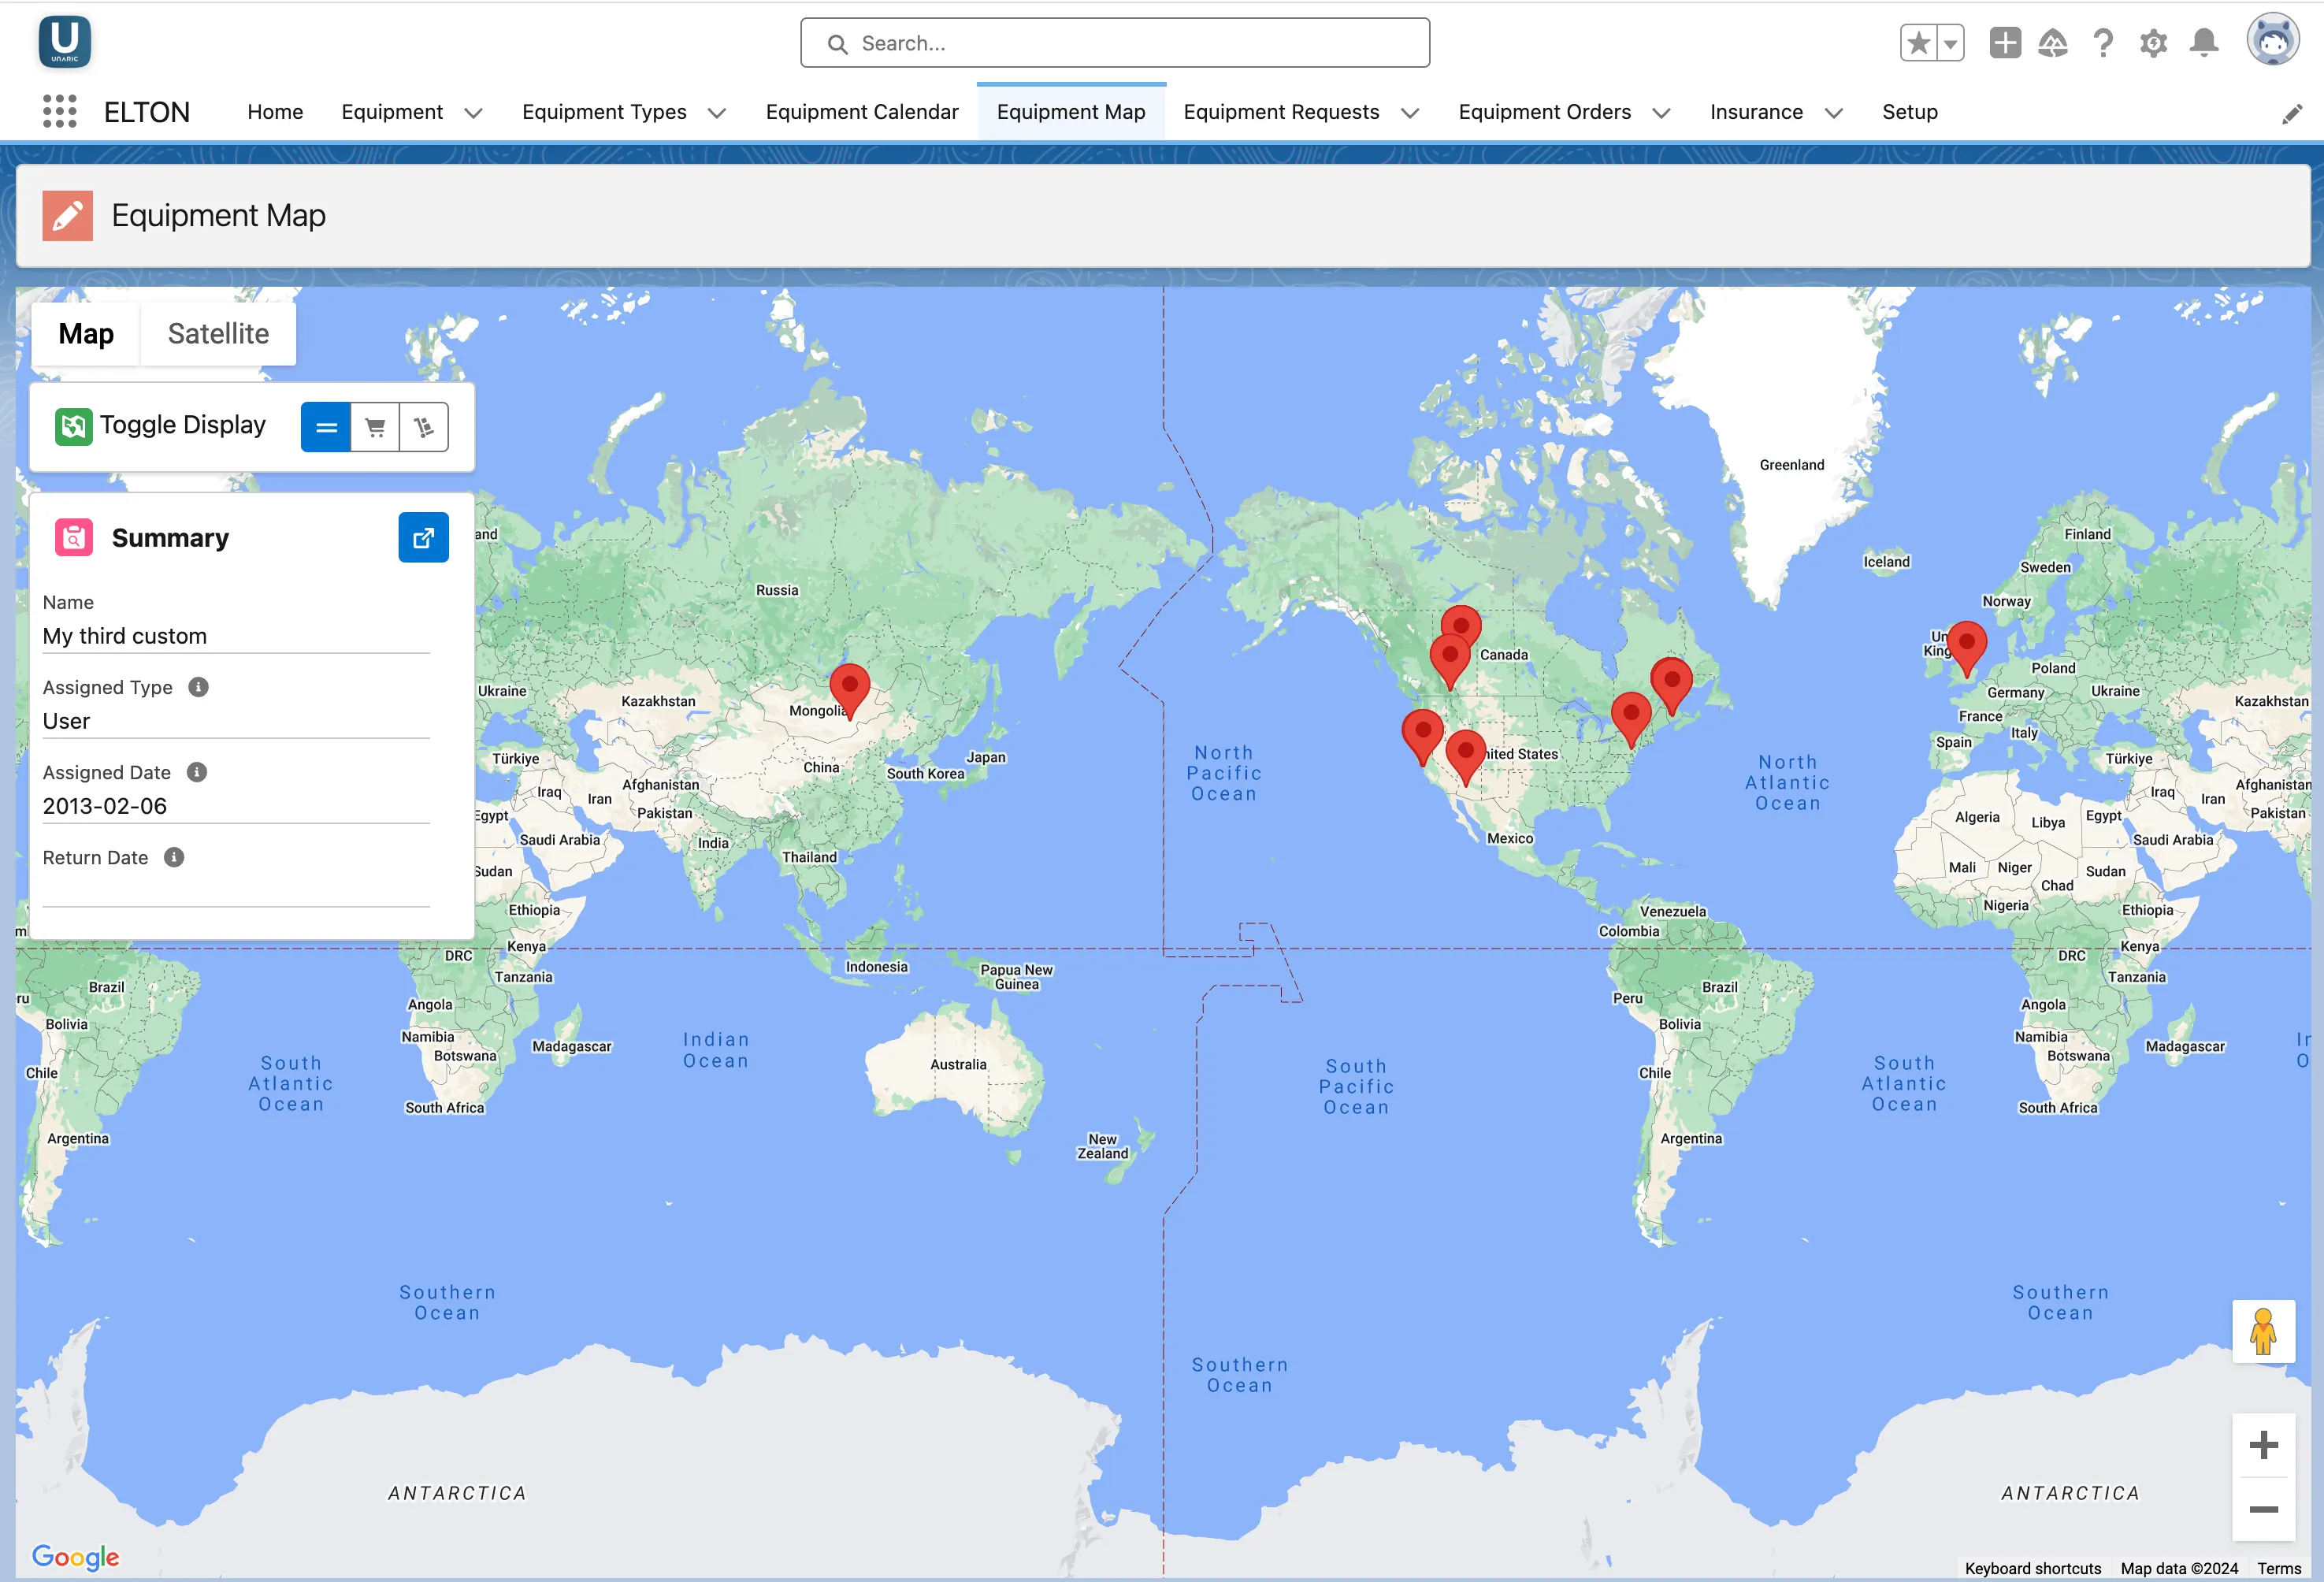Toggle the shopping cart display button
This screenshot has height=1582, width=2324.
[x=375, y=428]
